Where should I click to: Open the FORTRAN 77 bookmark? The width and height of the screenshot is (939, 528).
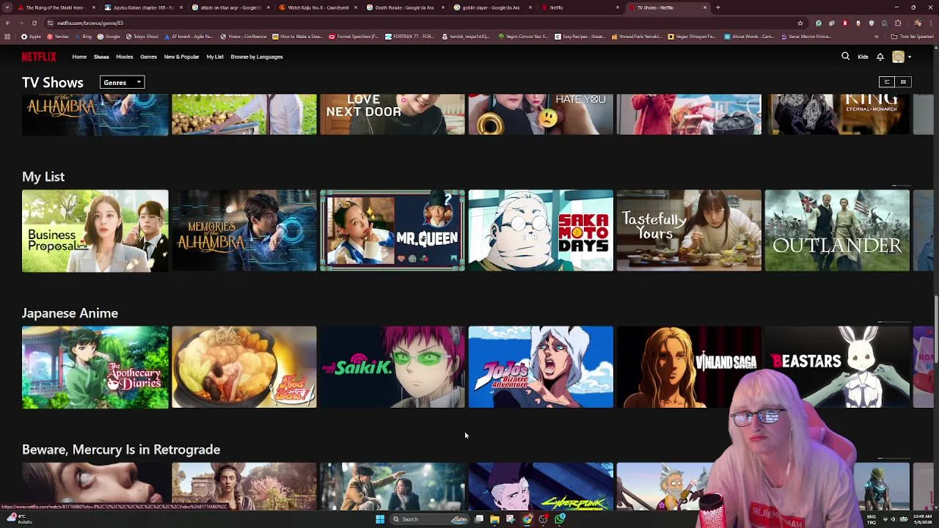tap(411, 37)
